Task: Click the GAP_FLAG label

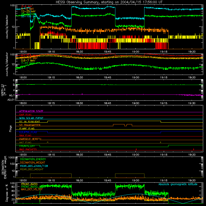Action: (25, 115)
